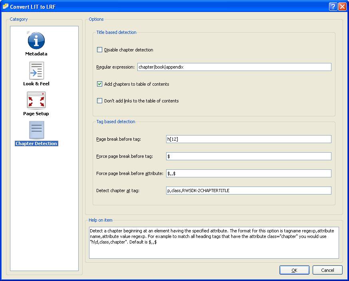Uncheck Add chapters to table of contents
The image size is (349, 281).
(99, 84)
